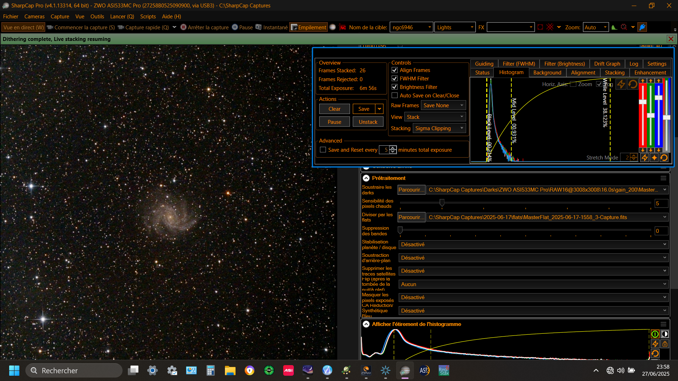The width and height of the screenshot is (678, 381).
Task: Toggle the Brightness Filter checkbox
Action: pyautogui.click(x=395, y=87)
